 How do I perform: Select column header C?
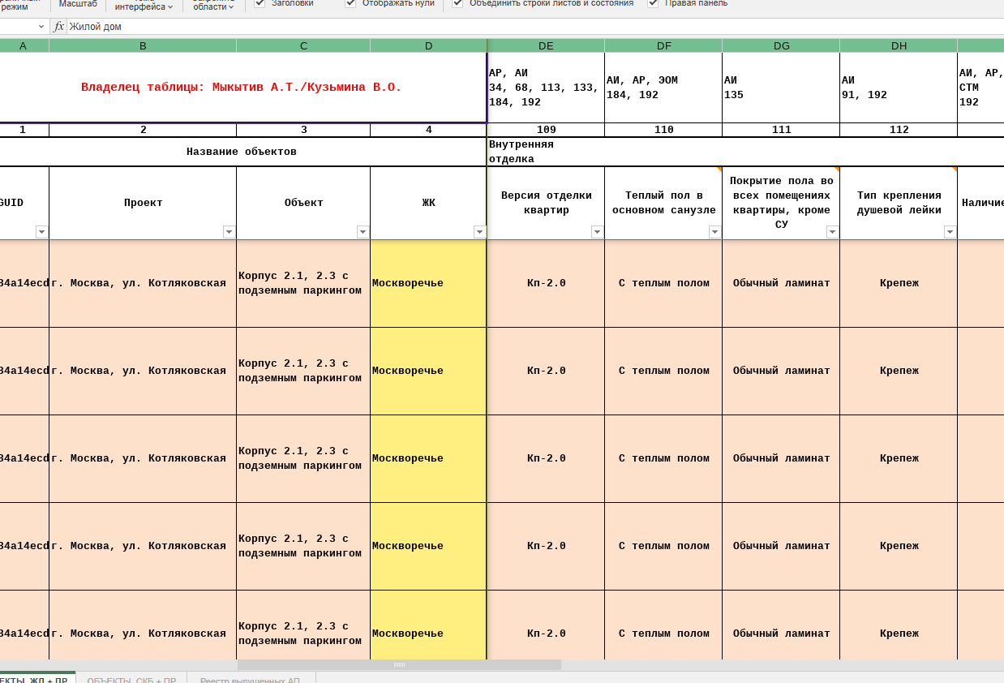point(303,45)
